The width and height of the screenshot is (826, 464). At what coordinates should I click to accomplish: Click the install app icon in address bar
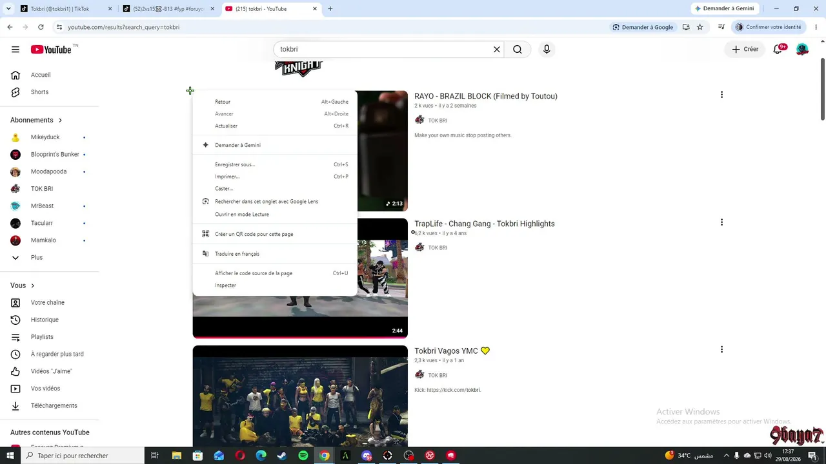tap(686, 27)
